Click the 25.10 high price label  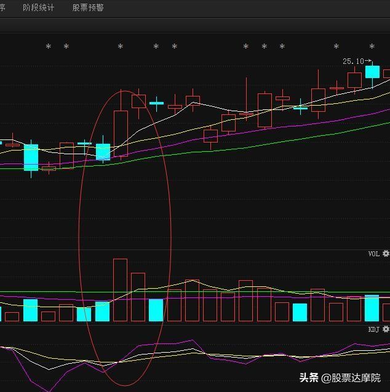353,61
